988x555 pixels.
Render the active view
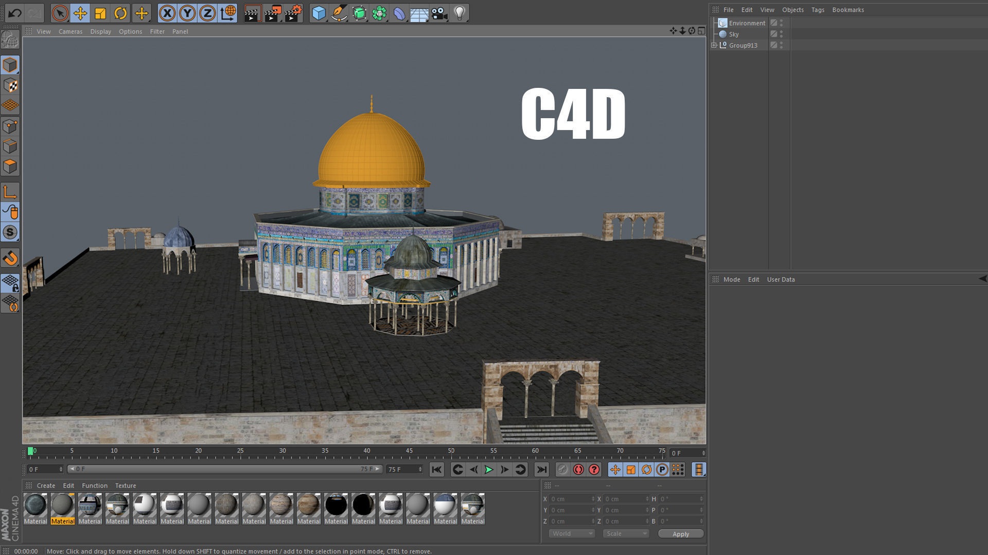tap(252, 13)
